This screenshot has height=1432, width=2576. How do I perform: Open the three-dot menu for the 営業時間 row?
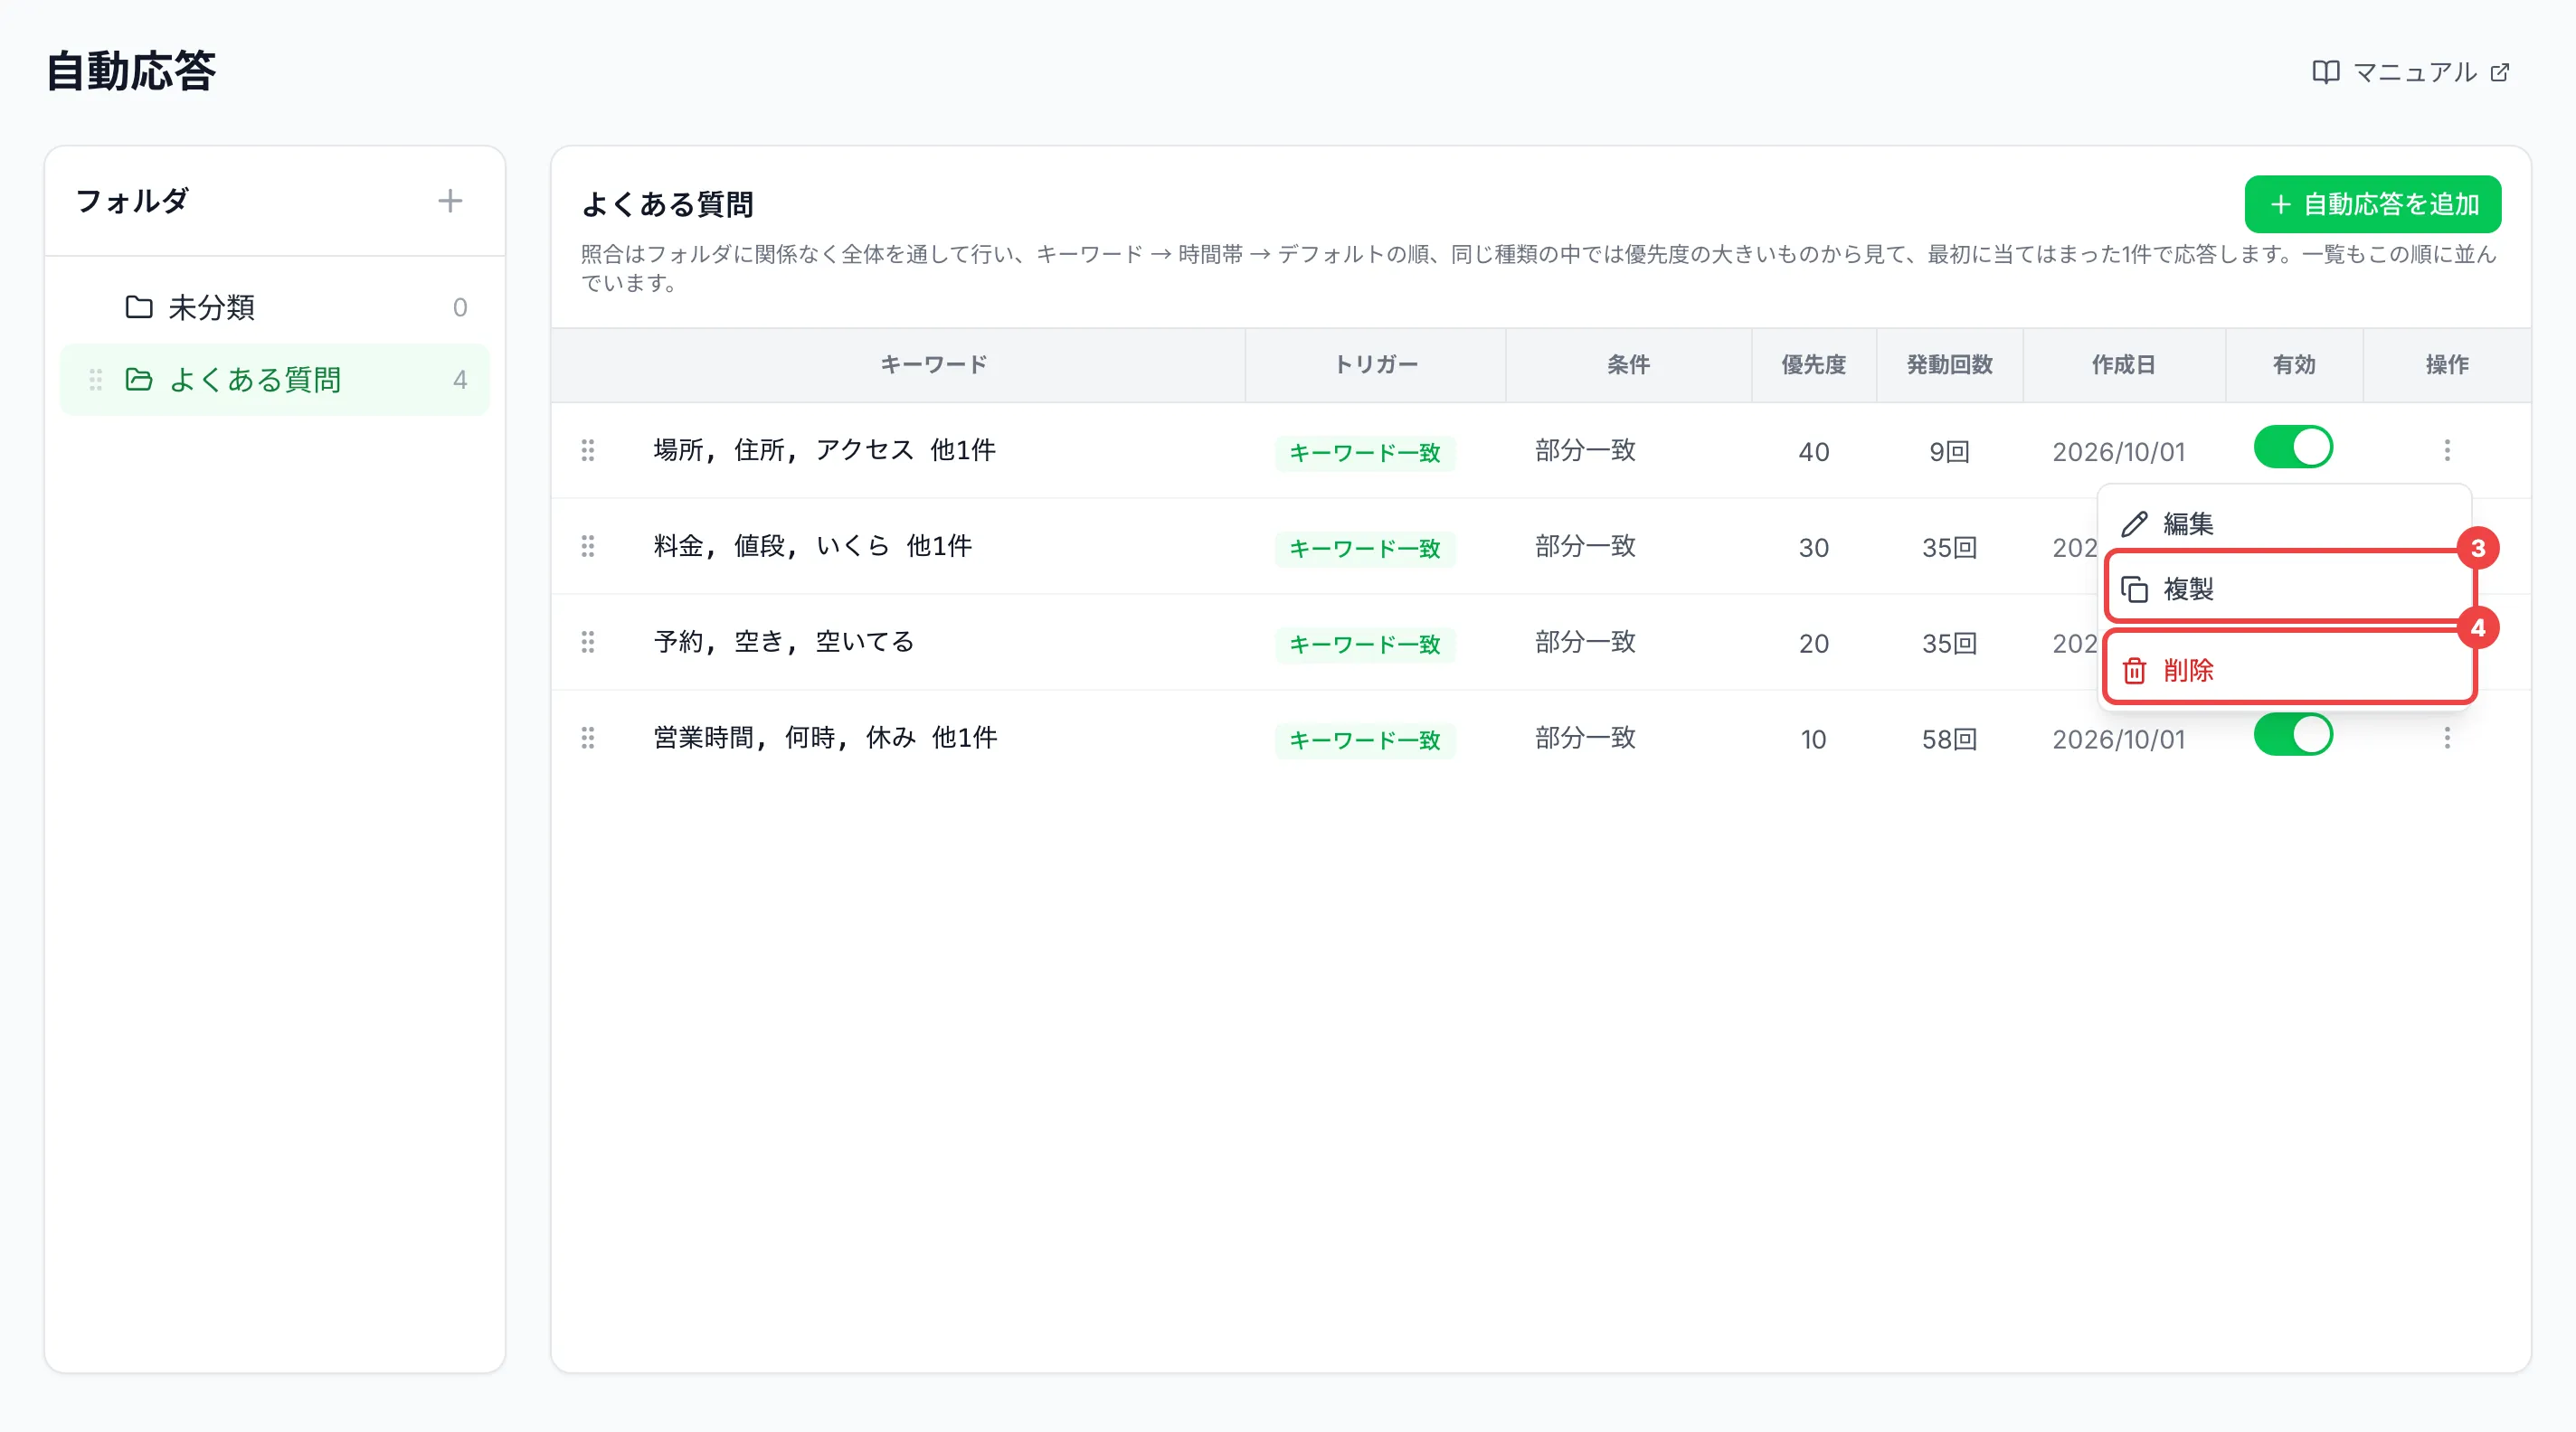coord(2447,739)
